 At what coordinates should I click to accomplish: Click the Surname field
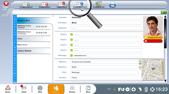[x=106, y=18]
